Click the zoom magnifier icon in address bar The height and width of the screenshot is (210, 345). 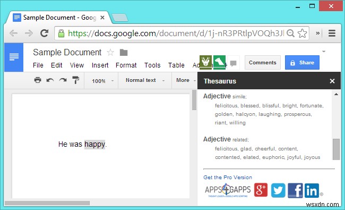coord(291,33)
